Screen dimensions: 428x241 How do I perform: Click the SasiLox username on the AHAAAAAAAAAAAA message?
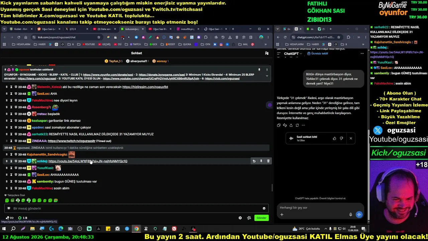(x=43, y=175)
